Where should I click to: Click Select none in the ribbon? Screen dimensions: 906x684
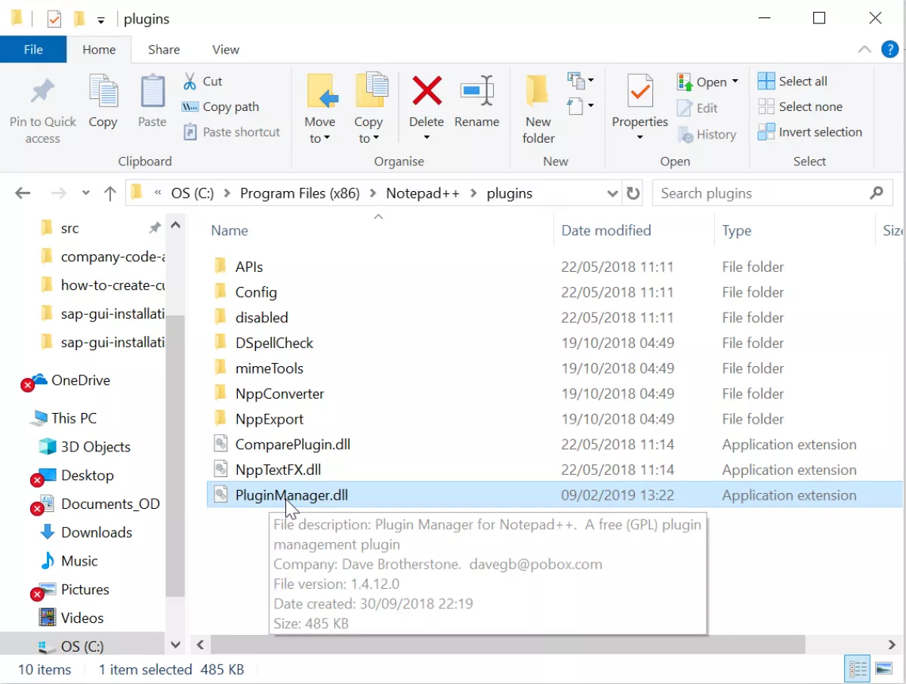point(800,106)
